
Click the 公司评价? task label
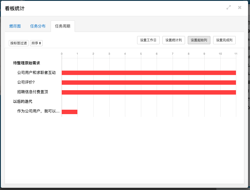[26, 82]
